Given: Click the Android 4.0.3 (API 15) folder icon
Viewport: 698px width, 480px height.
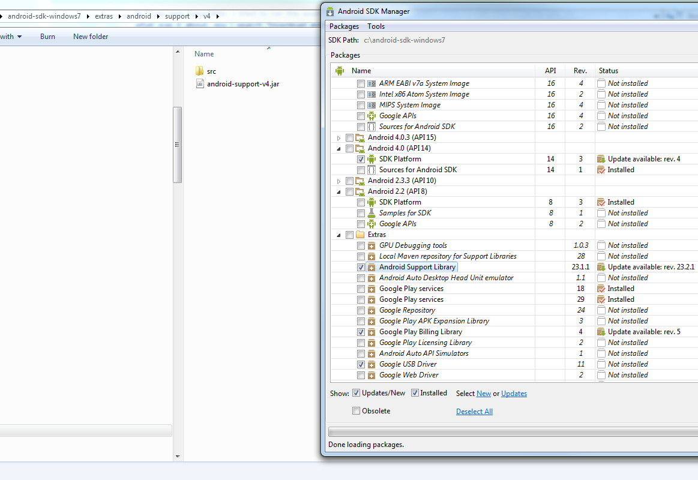Looking at the screenshot, I should click(x=360, y=137).
